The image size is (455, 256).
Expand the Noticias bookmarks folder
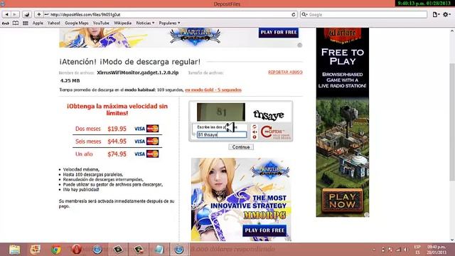(x=145, y=23)
